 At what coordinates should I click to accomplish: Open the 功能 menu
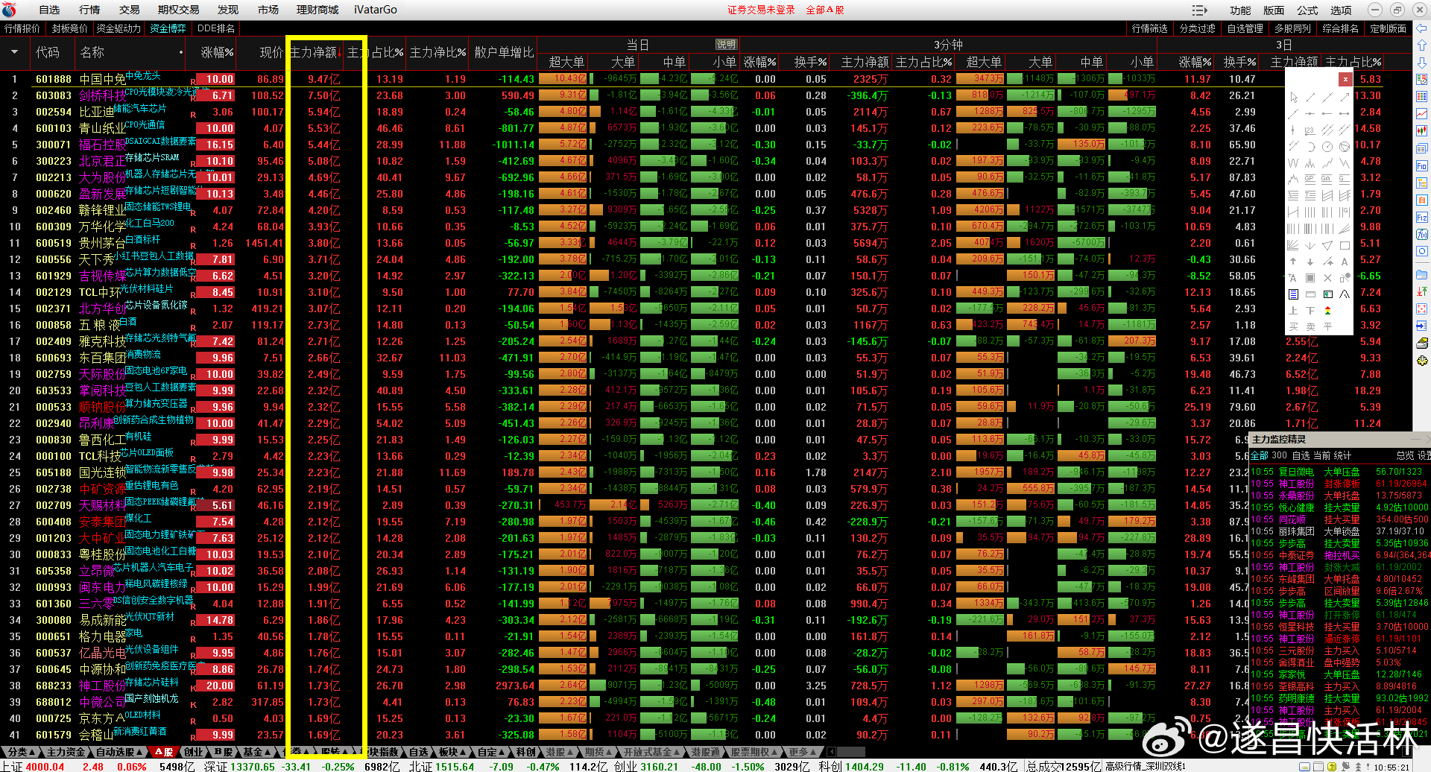(1240, 10)
